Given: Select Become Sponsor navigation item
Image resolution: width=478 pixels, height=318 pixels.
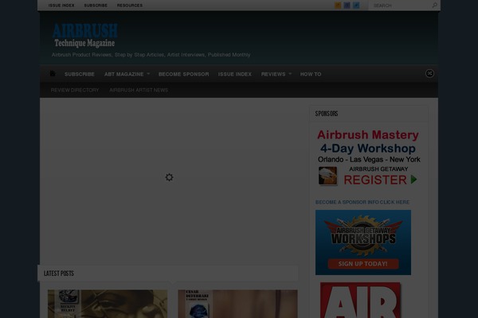Looking at the screenshot, I should (x=183, y=74).
